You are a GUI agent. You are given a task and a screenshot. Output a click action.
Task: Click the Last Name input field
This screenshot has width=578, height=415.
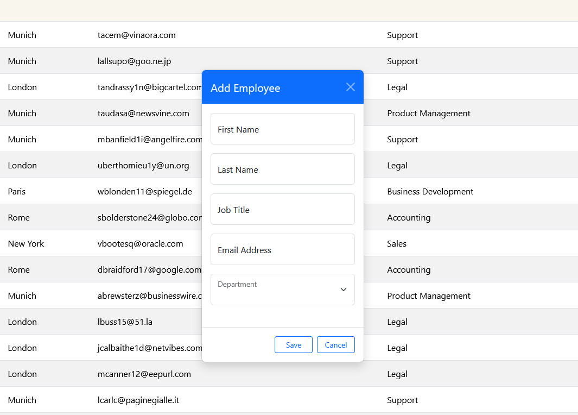(x=282, y=169)
